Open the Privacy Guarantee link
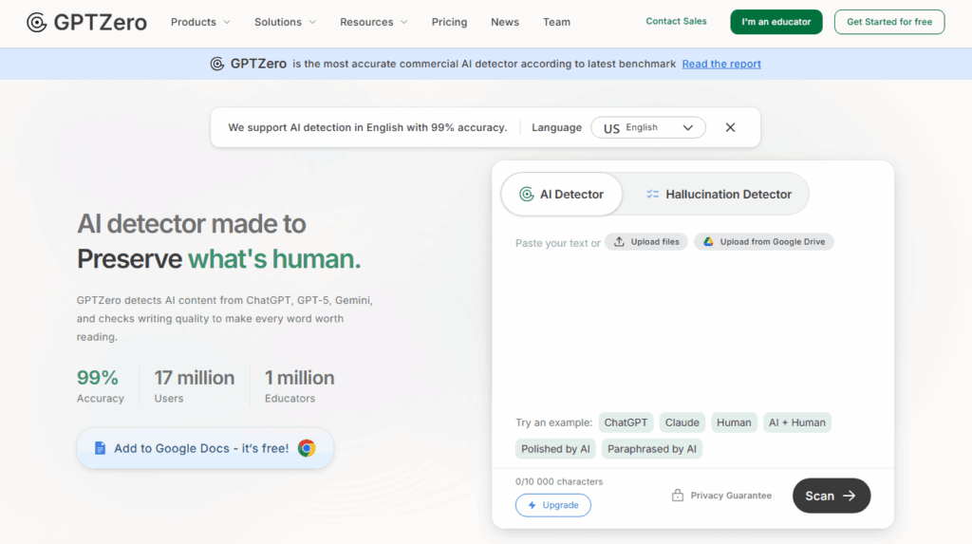Viewport: 972px width, 544px height. [x=721, y=495]
